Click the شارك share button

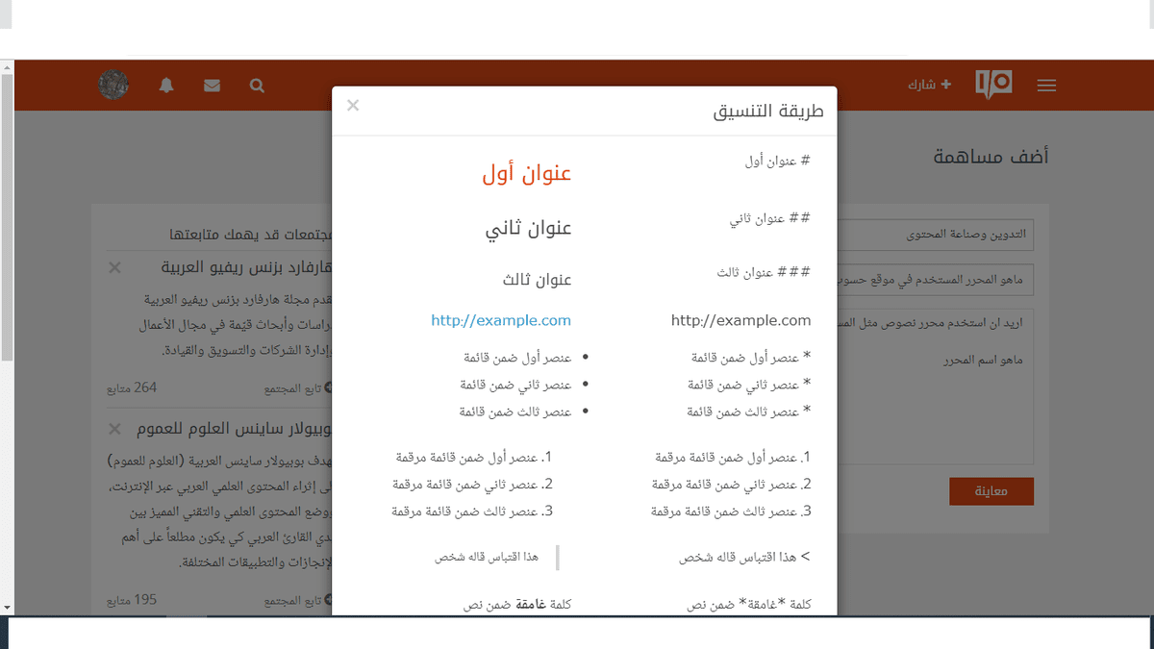coord(929,85)
